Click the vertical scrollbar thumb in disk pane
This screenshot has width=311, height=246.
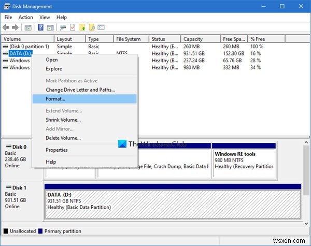[306, 170]
